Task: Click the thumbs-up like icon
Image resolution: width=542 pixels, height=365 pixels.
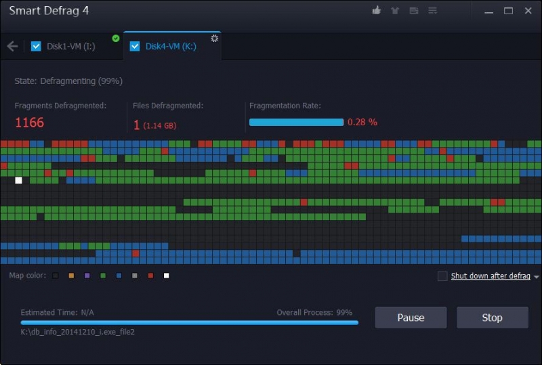Action: coord(377,10)
